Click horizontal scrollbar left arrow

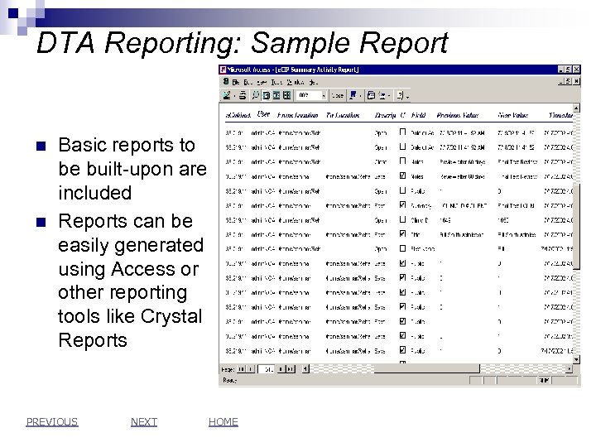click(305, 368)
